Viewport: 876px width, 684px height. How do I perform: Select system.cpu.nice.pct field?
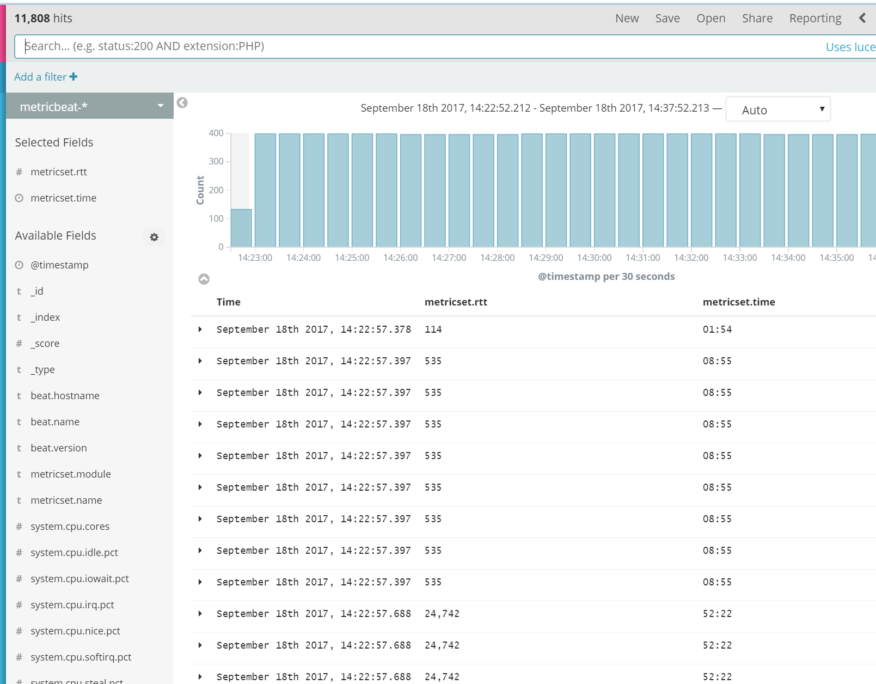pyautogui.click(x=75, y=631)
